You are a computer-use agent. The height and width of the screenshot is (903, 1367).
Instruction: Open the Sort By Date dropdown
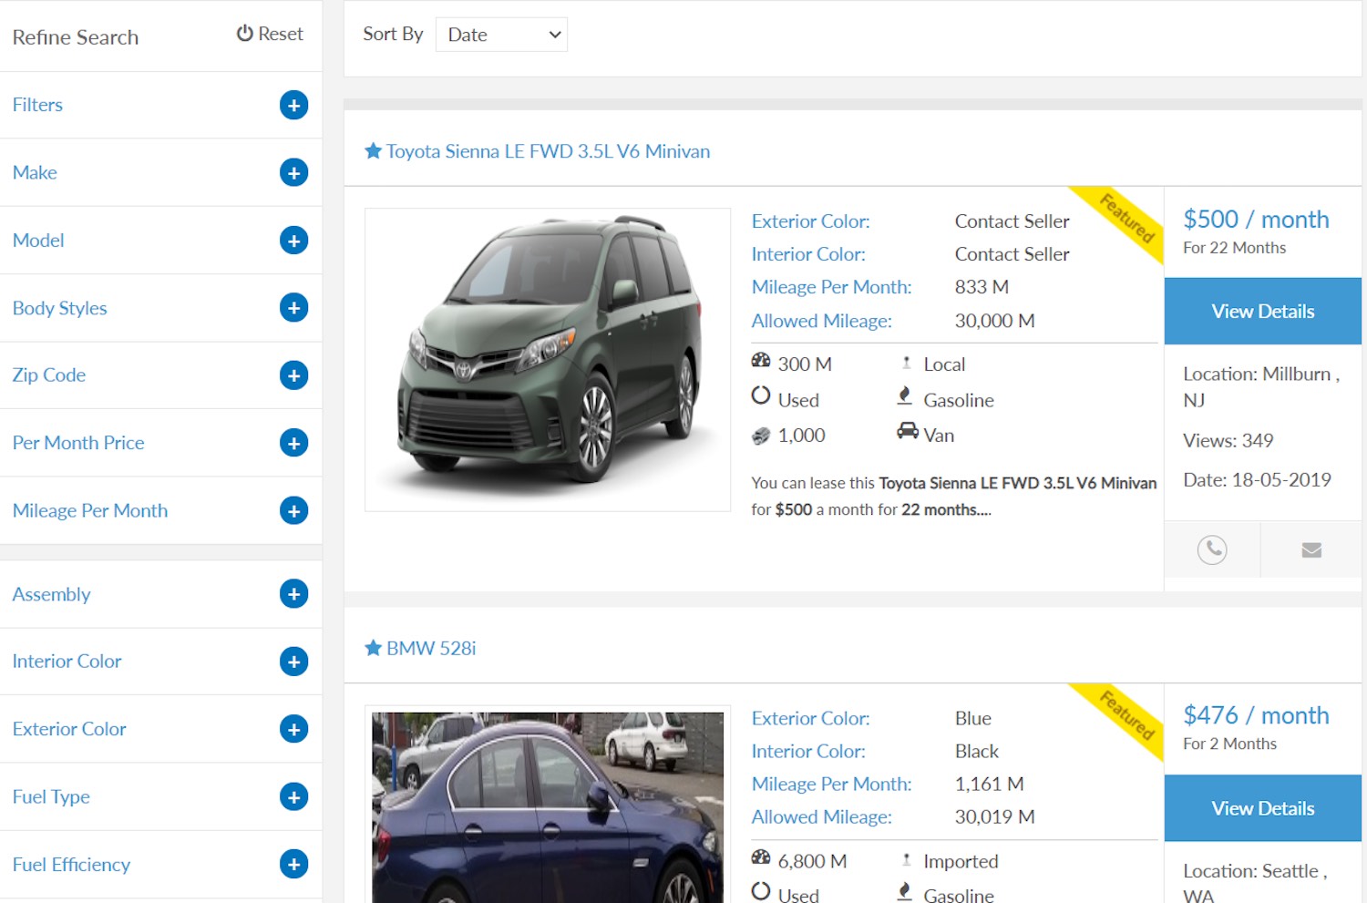click(501, 35)
